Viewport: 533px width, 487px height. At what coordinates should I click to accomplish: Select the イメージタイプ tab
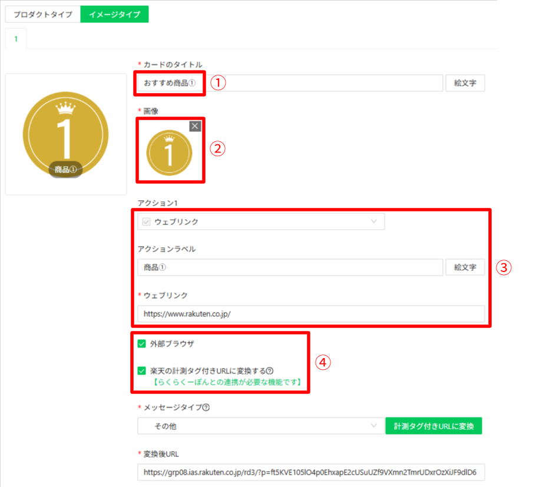click(114, 14)
